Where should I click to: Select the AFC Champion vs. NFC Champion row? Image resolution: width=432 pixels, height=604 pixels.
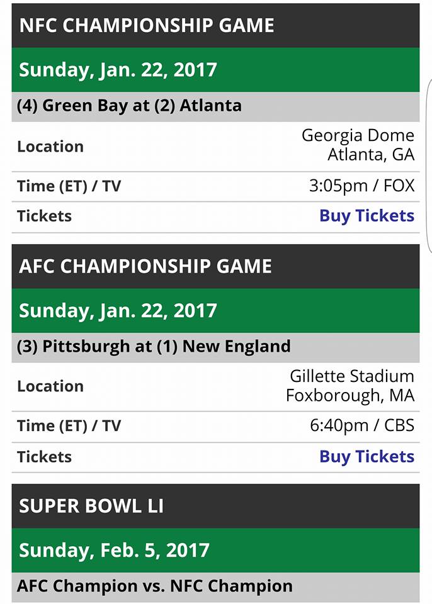155,586
